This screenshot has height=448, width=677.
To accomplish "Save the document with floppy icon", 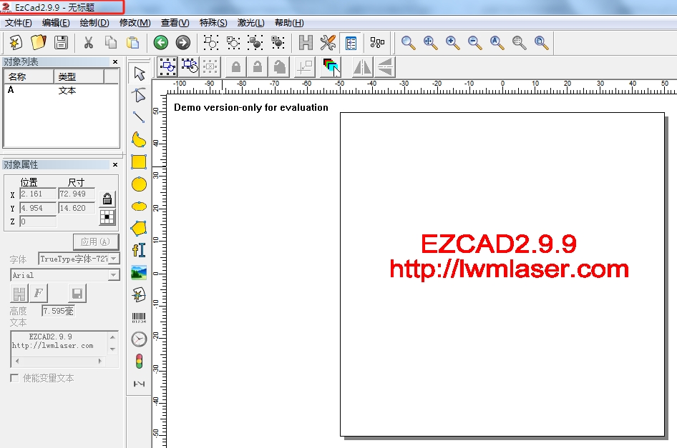I will click(x=61, y=42).
